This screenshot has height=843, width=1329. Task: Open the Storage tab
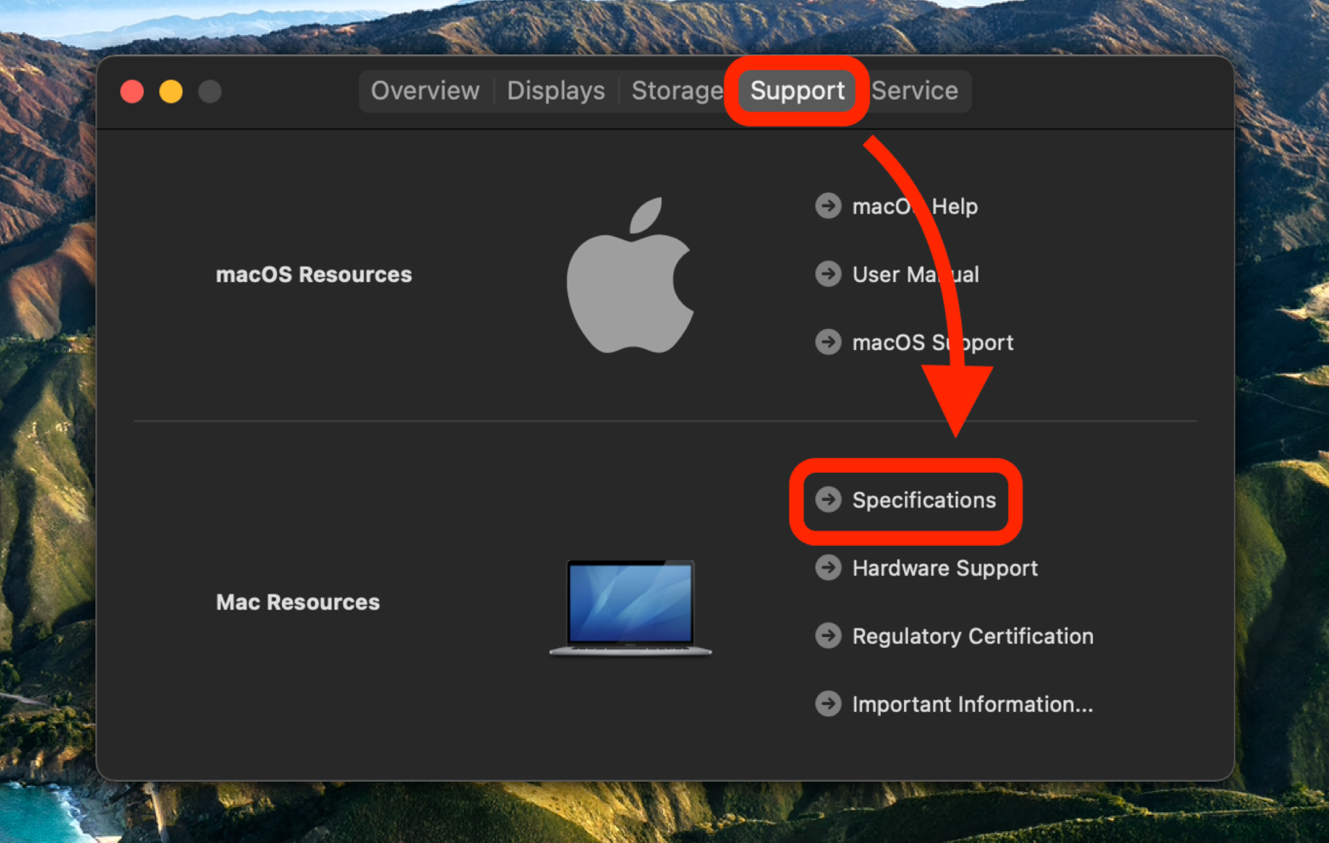pyautogui.click(x=677, y=90)
